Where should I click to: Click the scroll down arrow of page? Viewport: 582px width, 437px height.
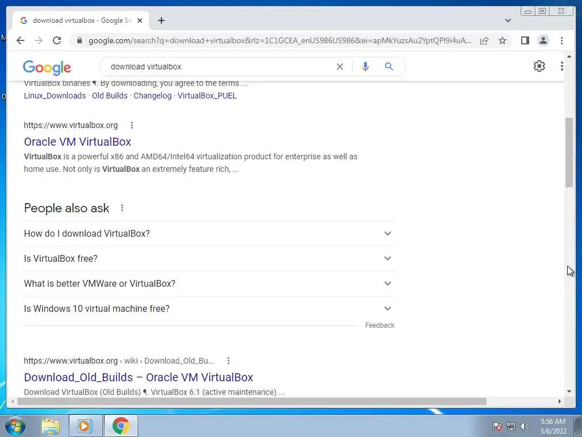tap(569, 391)
